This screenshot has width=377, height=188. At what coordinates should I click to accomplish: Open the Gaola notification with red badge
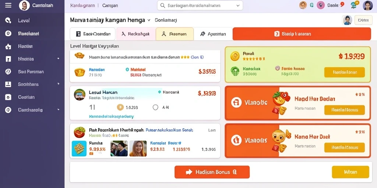[x=336, y=5]
